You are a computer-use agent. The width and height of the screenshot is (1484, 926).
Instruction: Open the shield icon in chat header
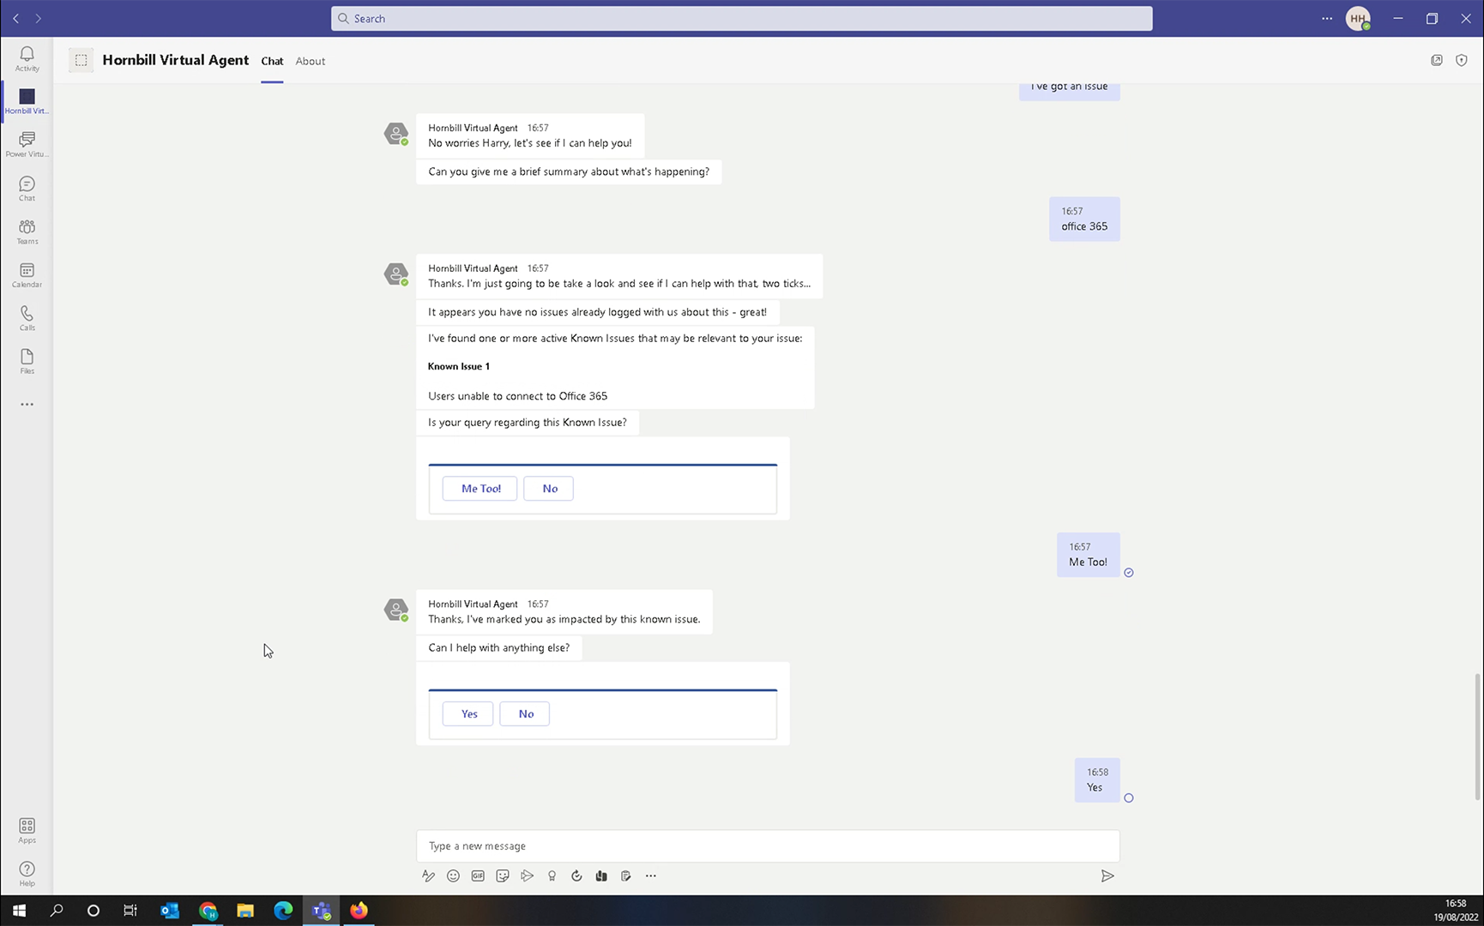coord(1462,60)
